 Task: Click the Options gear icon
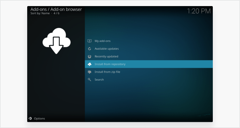pos(30,118)
